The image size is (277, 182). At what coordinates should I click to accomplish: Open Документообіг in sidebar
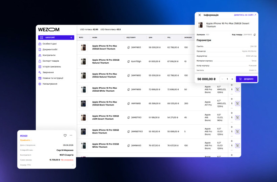pyautogui.click(x=48, y=50)
